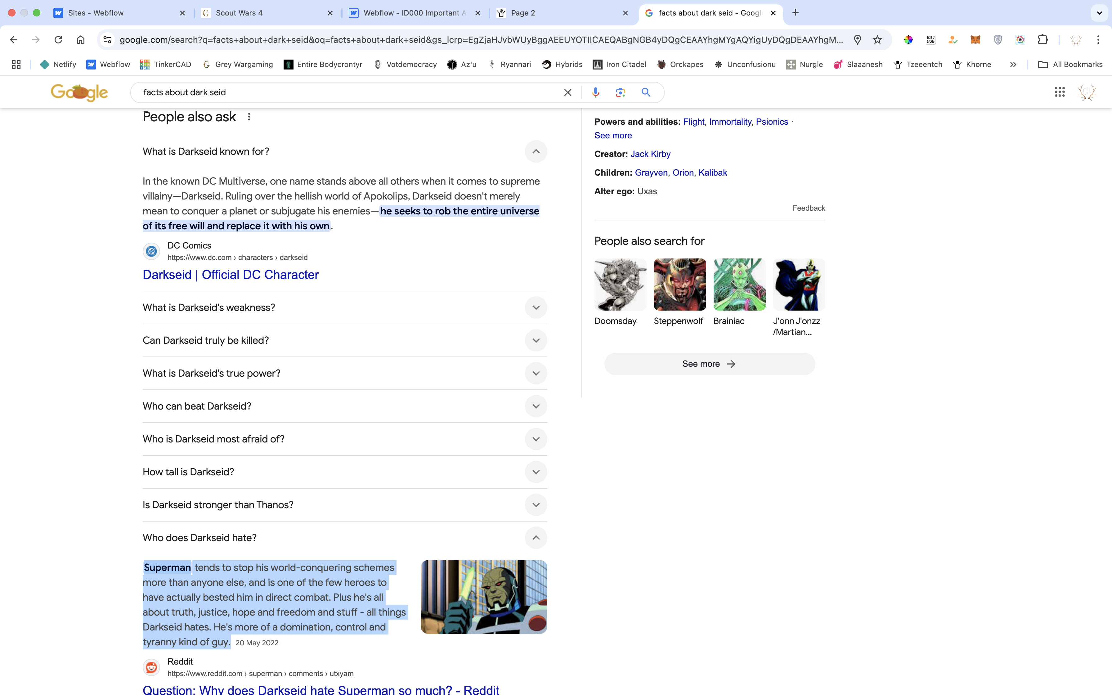
Task: Open Darkseid Official DC Character link
Action: [231, 274]
